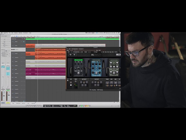
Task: Open Arrange local Audio menu
Action: (35, 36)
